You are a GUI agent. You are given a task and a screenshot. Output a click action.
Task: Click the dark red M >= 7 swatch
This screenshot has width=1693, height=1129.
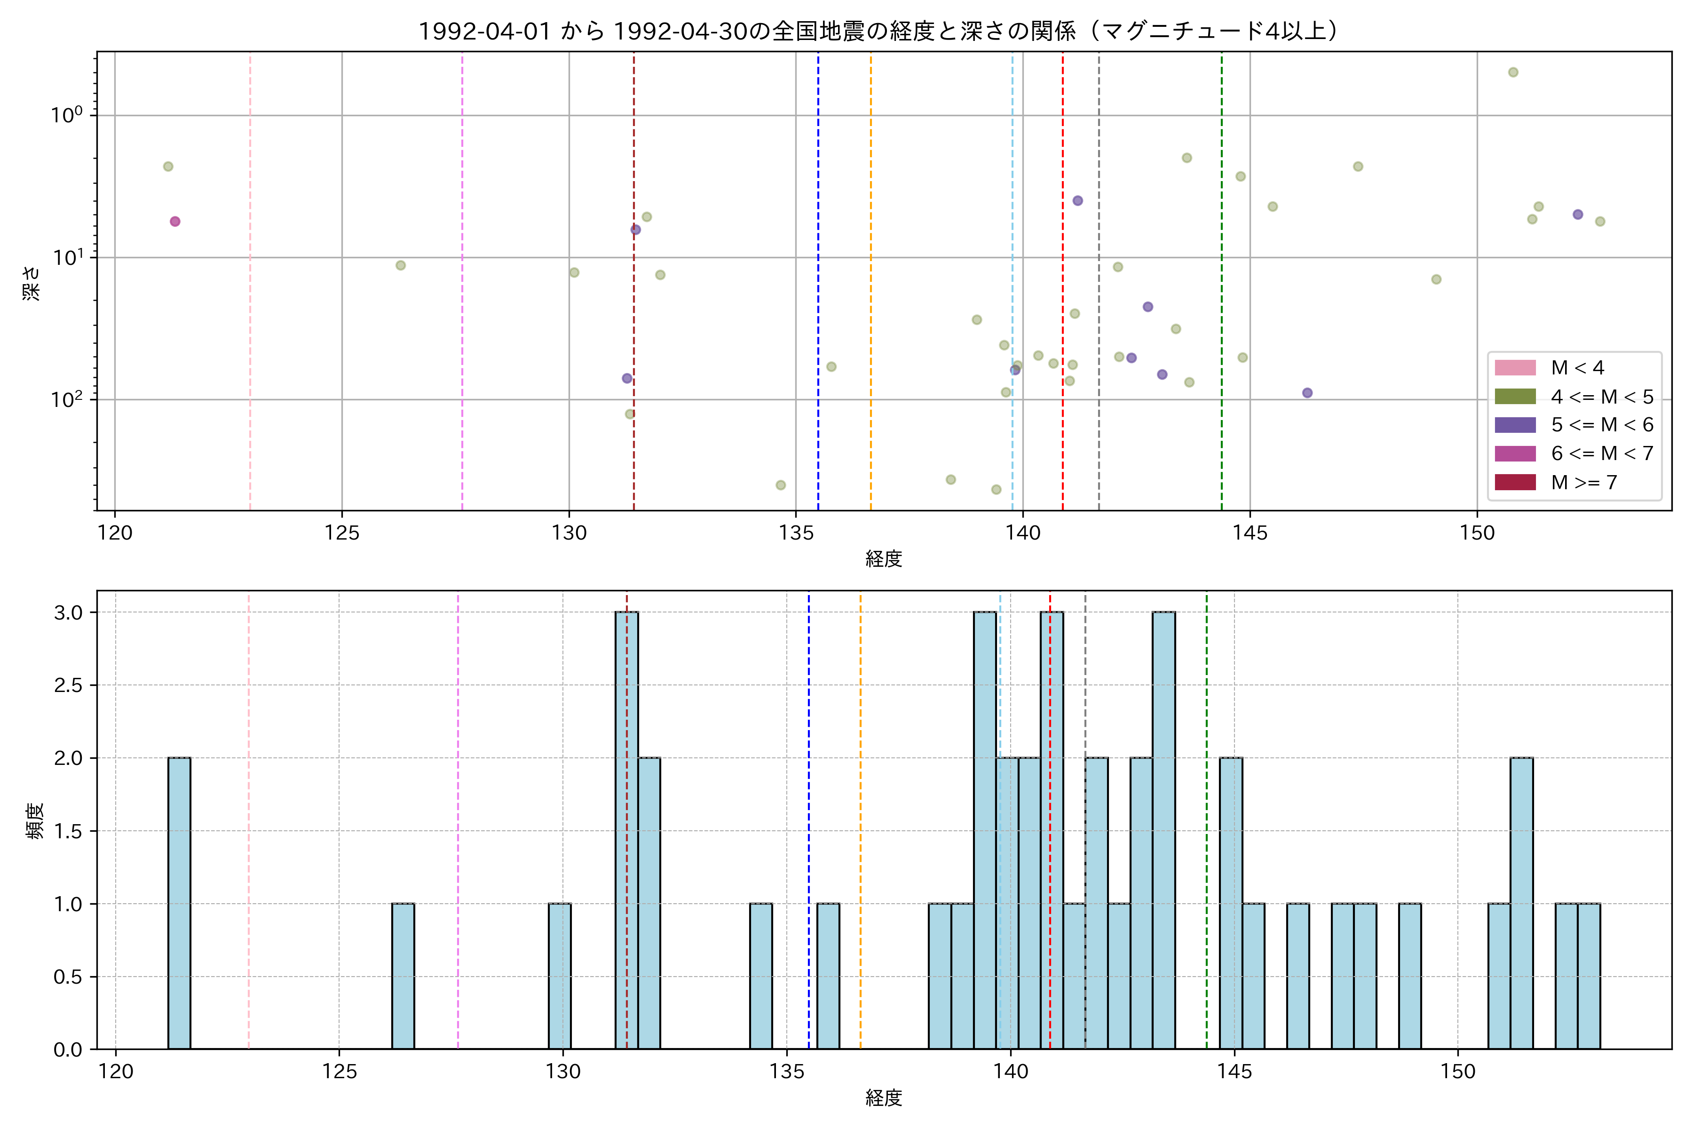tap(1514, 483)
